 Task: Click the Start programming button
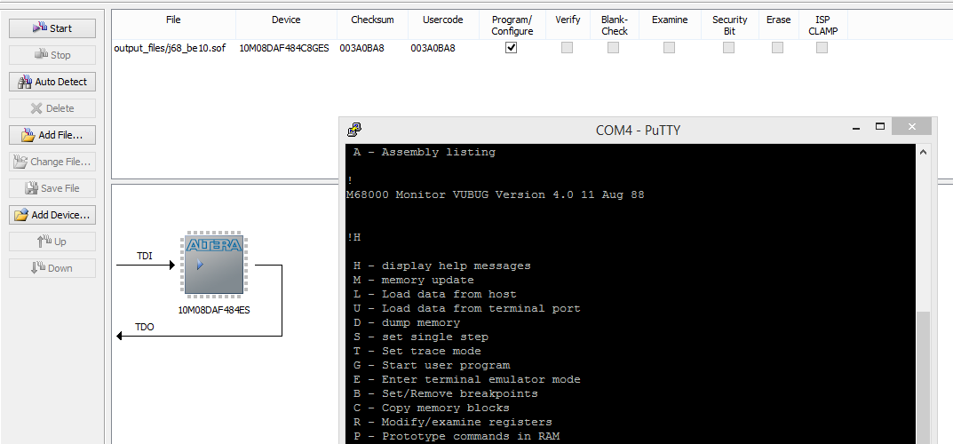pyautogui.click(x=52, y=28)
